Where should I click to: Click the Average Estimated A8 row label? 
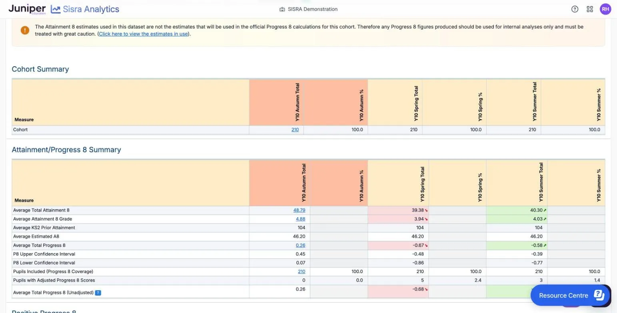click(36, 237)
